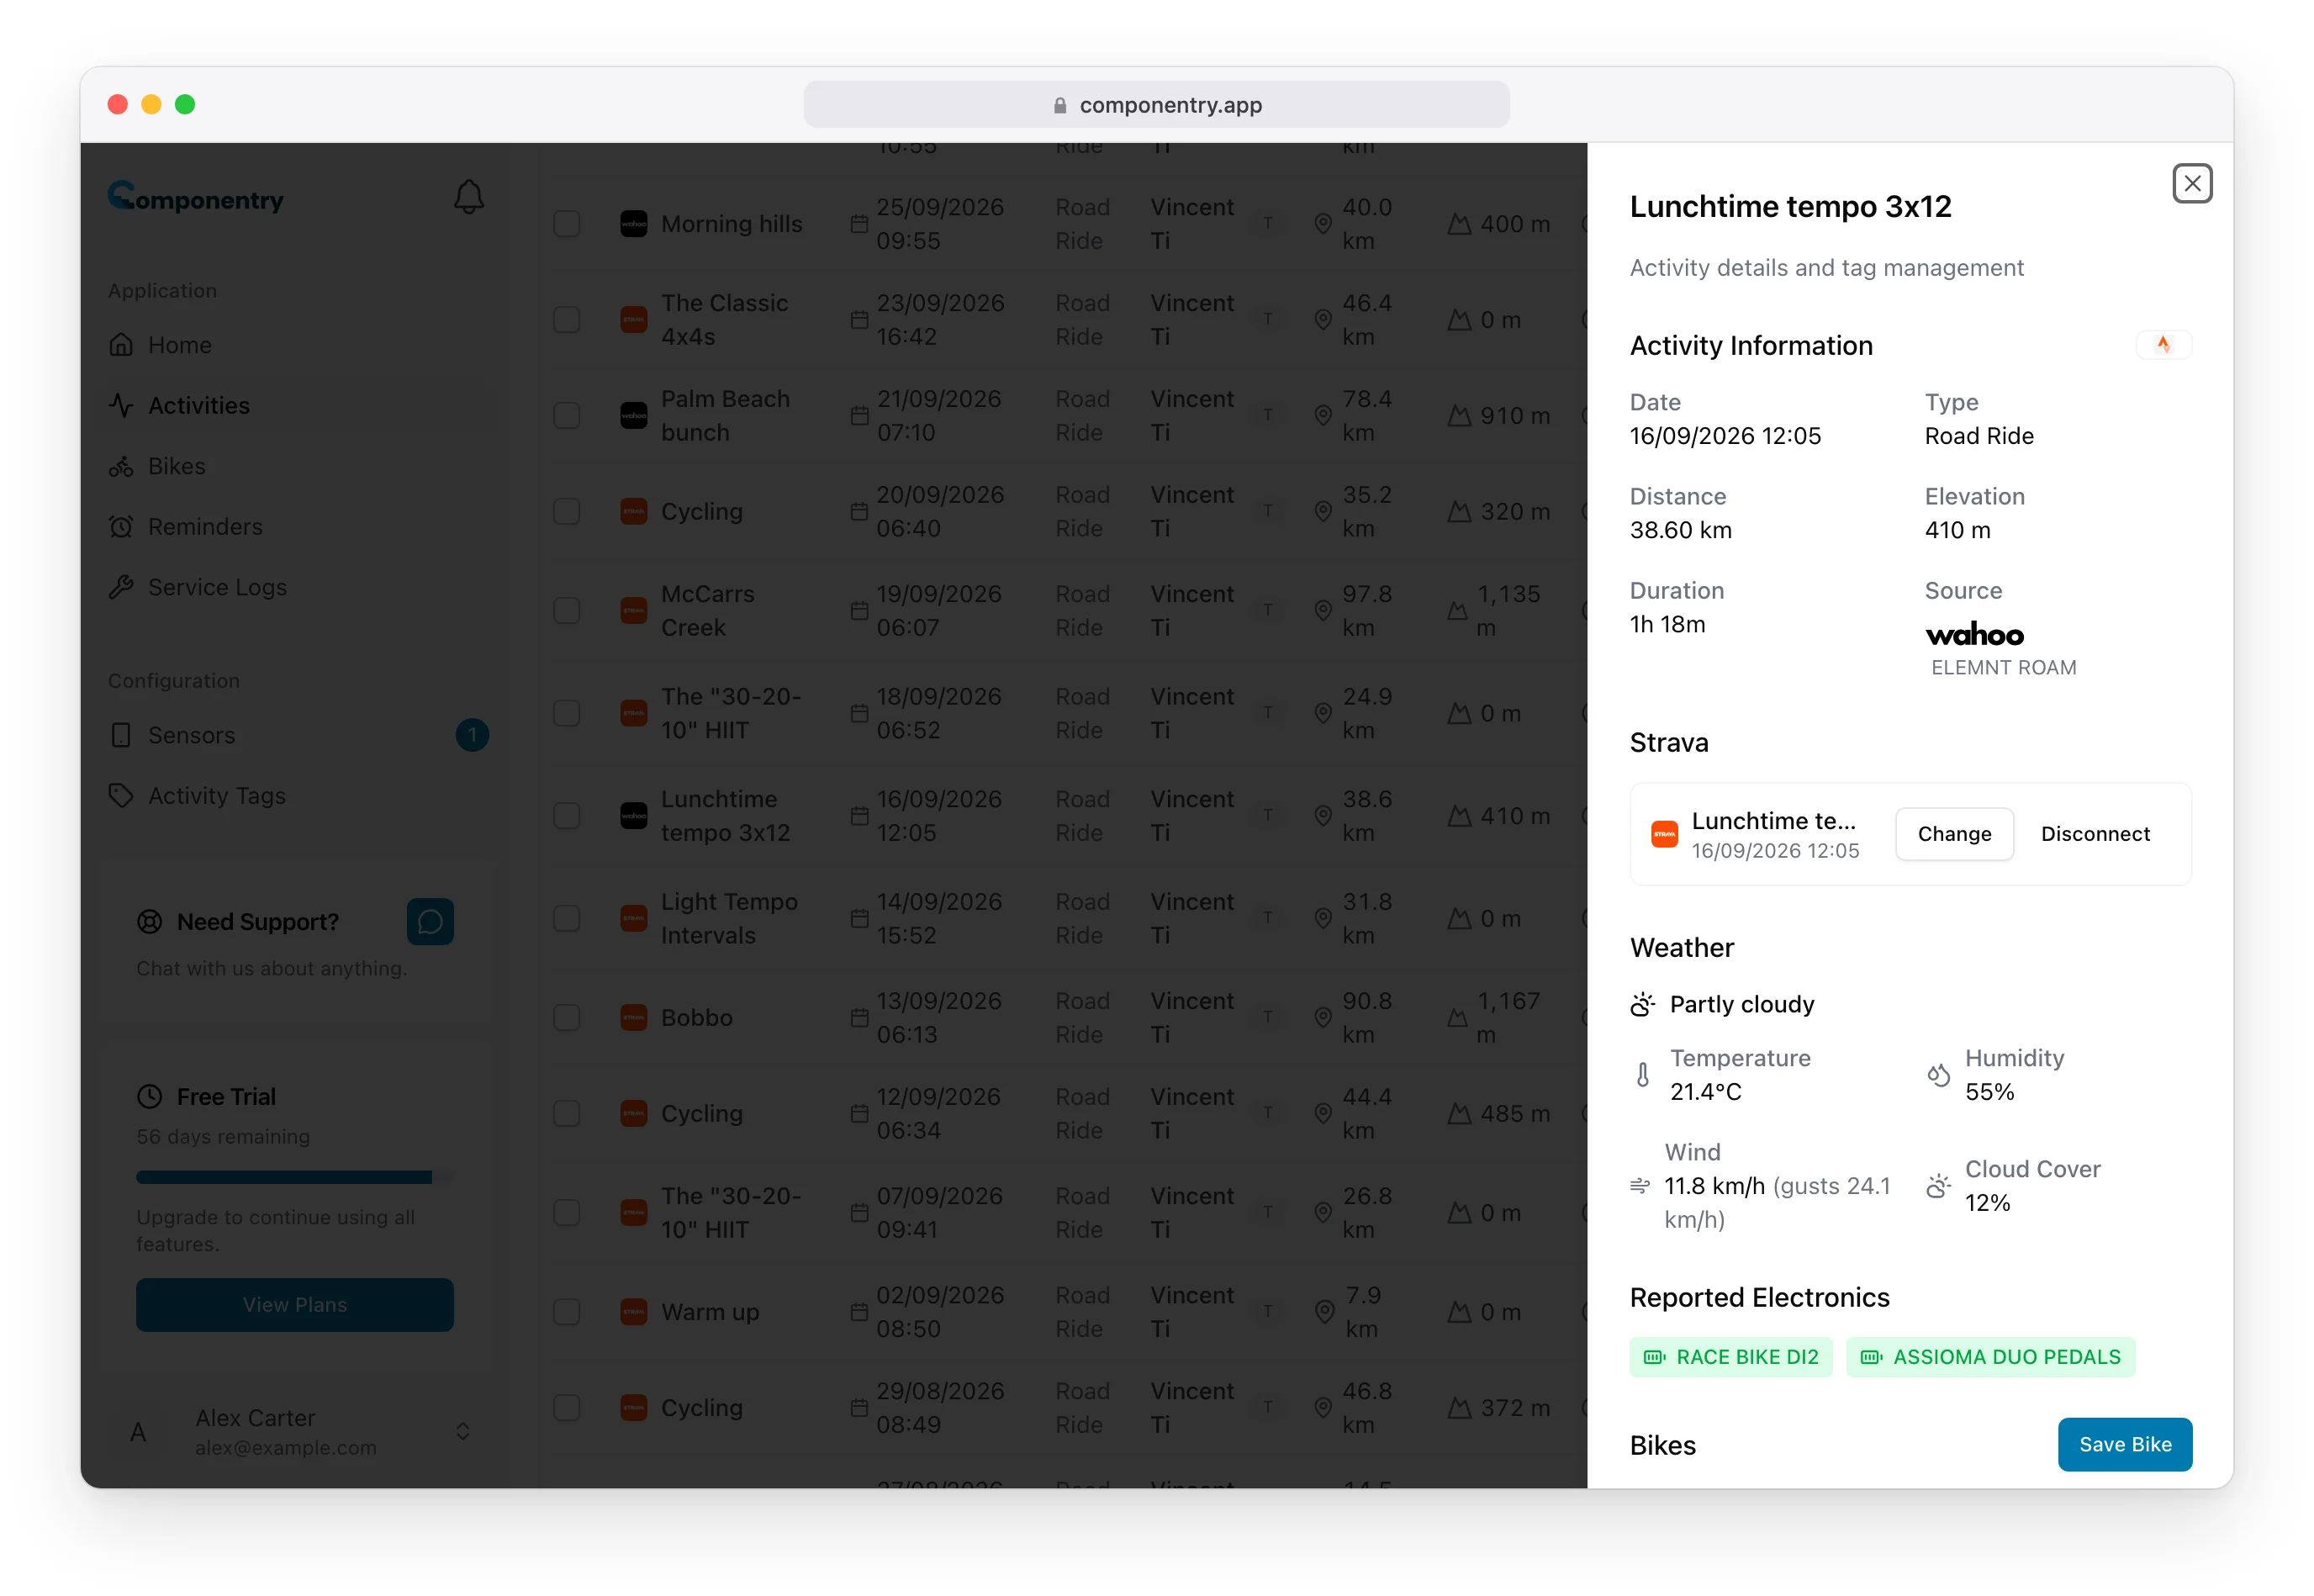Click the cloud icon beside Cloud Cover
Image resolution: width=2314 pixels, height=1596 pixels.
point(1939,1186)
